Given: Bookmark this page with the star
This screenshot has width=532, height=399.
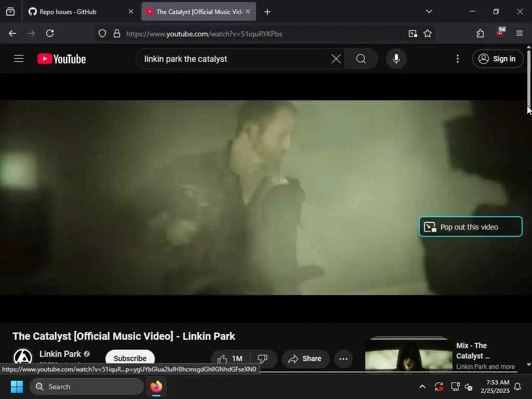Looking at the screenshot, I should pyautogui.click(x=428, y=34).
